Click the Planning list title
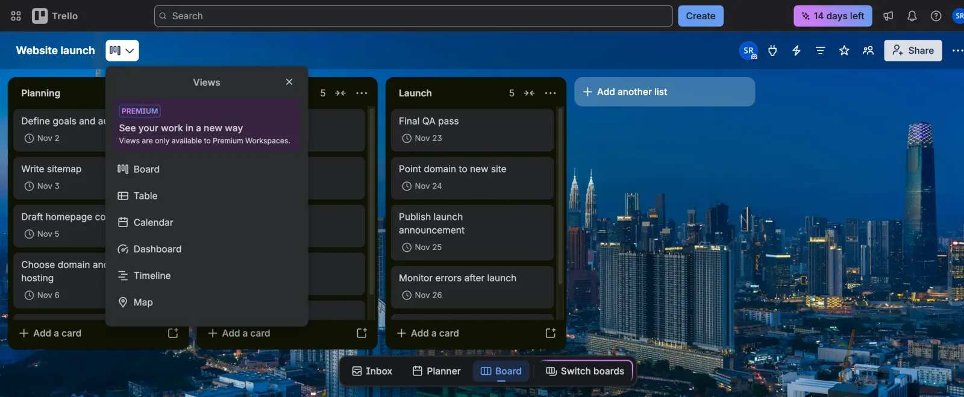The image size is (964, 397). 40,93
